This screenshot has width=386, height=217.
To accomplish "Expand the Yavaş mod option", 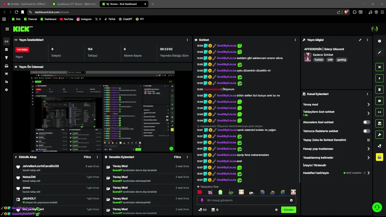I will (x=337, y=105).
